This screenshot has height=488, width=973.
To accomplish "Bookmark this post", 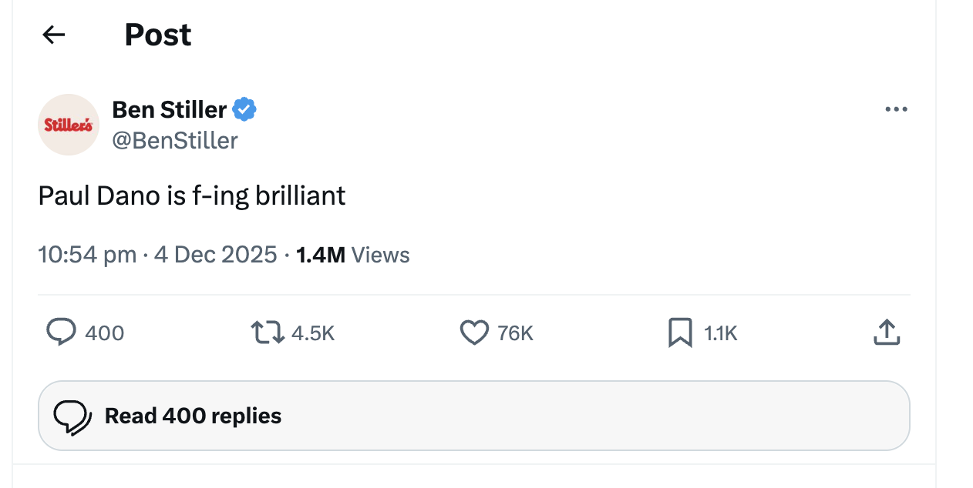I will (679, 333).
